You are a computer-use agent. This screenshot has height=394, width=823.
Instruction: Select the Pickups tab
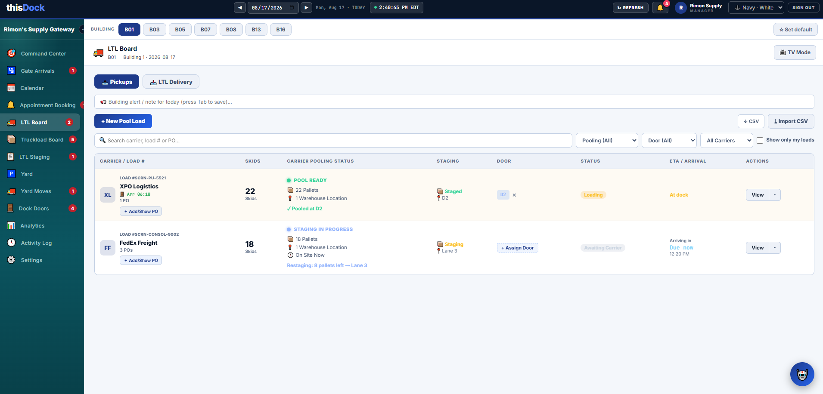117,82
